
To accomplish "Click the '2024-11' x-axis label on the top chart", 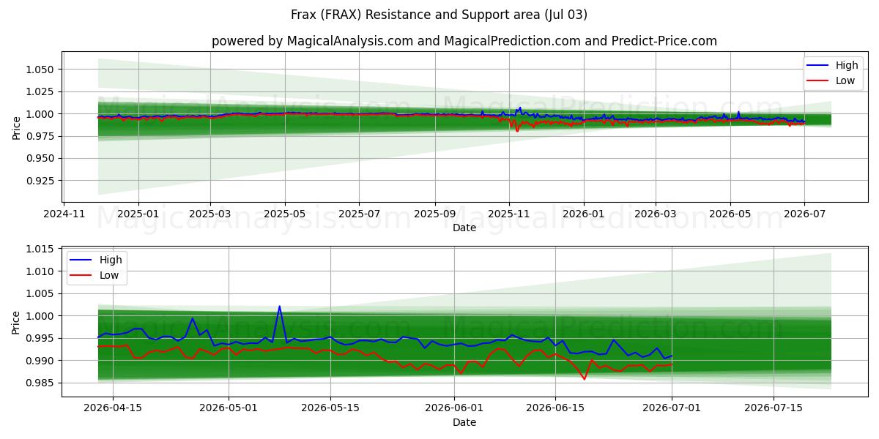I will pos(64,214).
